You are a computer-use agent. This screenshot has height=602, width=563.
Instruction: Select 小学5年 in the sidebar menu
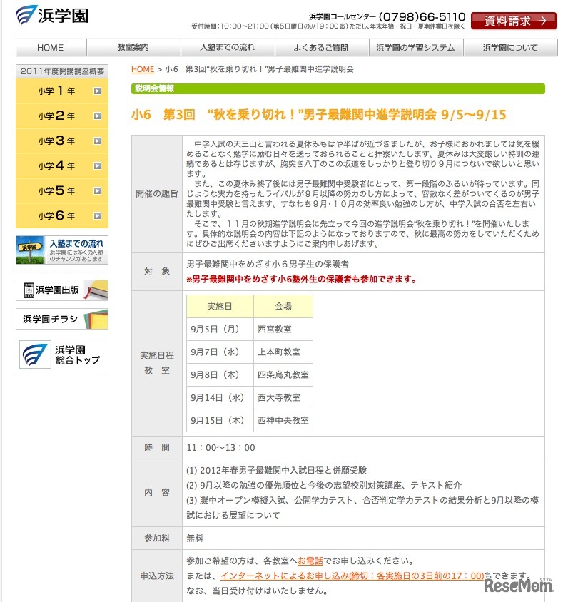tap(62, 191)
